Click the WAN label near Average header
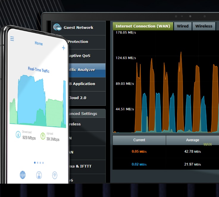219x197 pixels. (207, 144)
